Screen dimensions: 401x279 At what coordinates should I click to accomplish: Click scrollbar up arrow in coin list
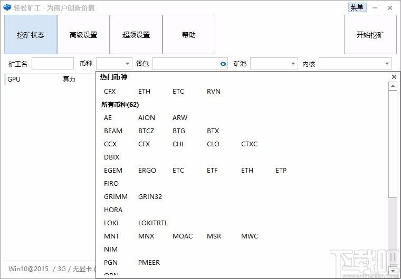tap(393, 86)
